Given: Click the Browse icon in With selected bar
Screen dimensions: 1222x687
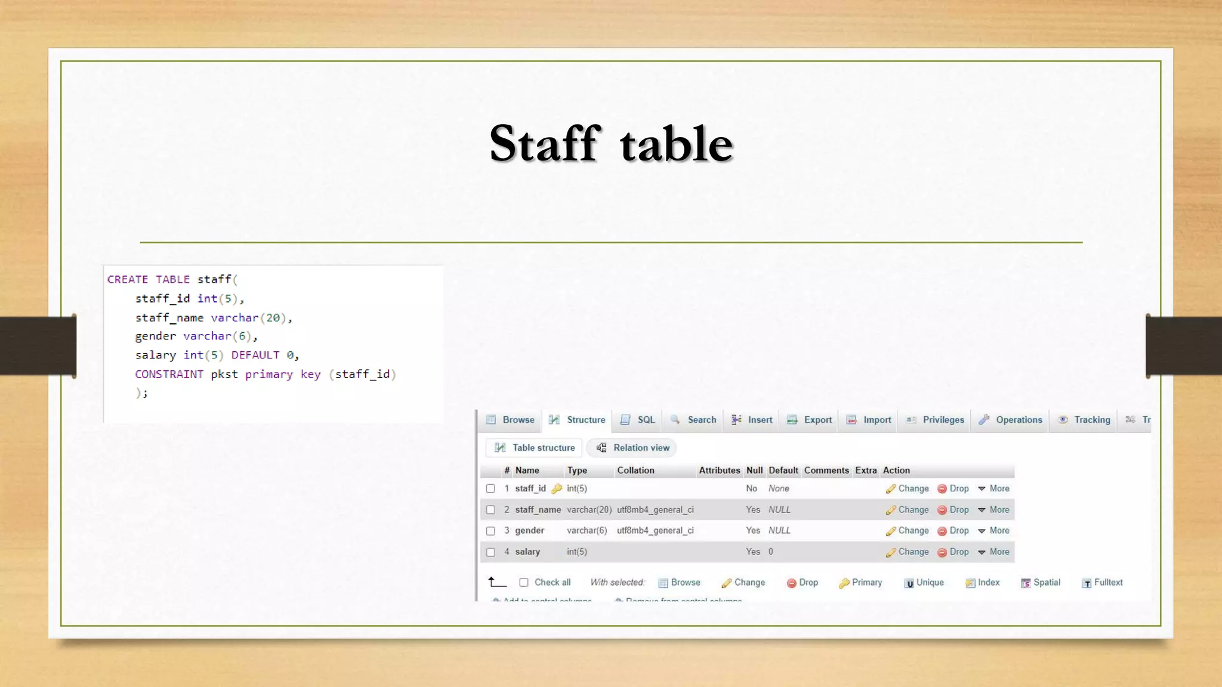Looking at the screenshot, I should tap(663, 583).
